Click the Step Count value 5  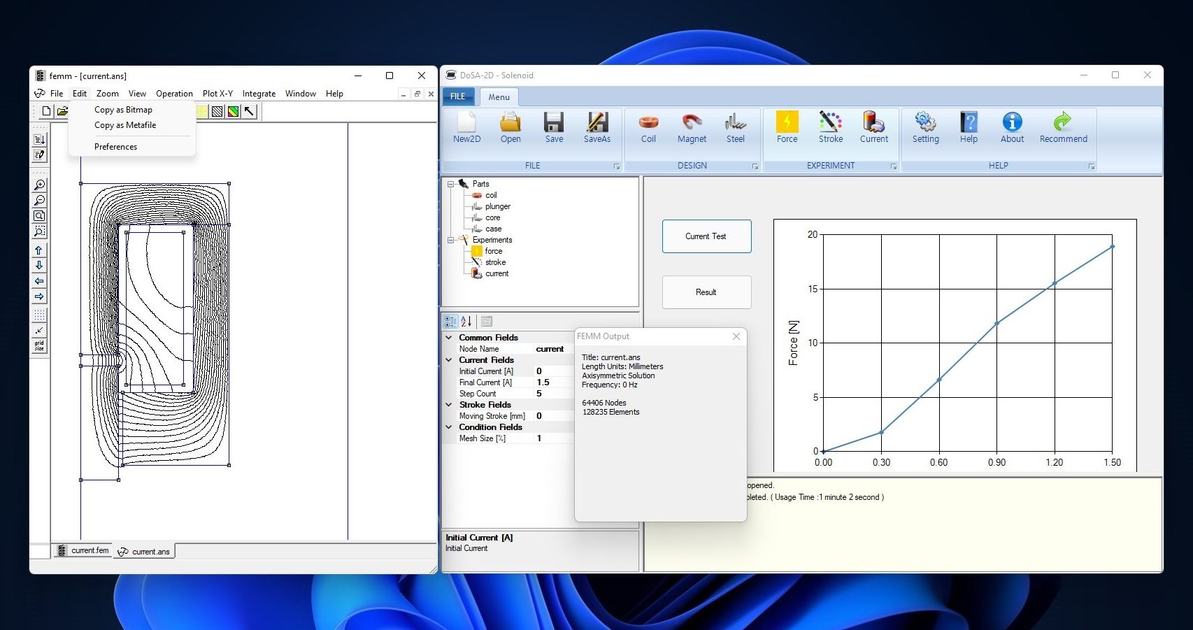coord(554,394)
